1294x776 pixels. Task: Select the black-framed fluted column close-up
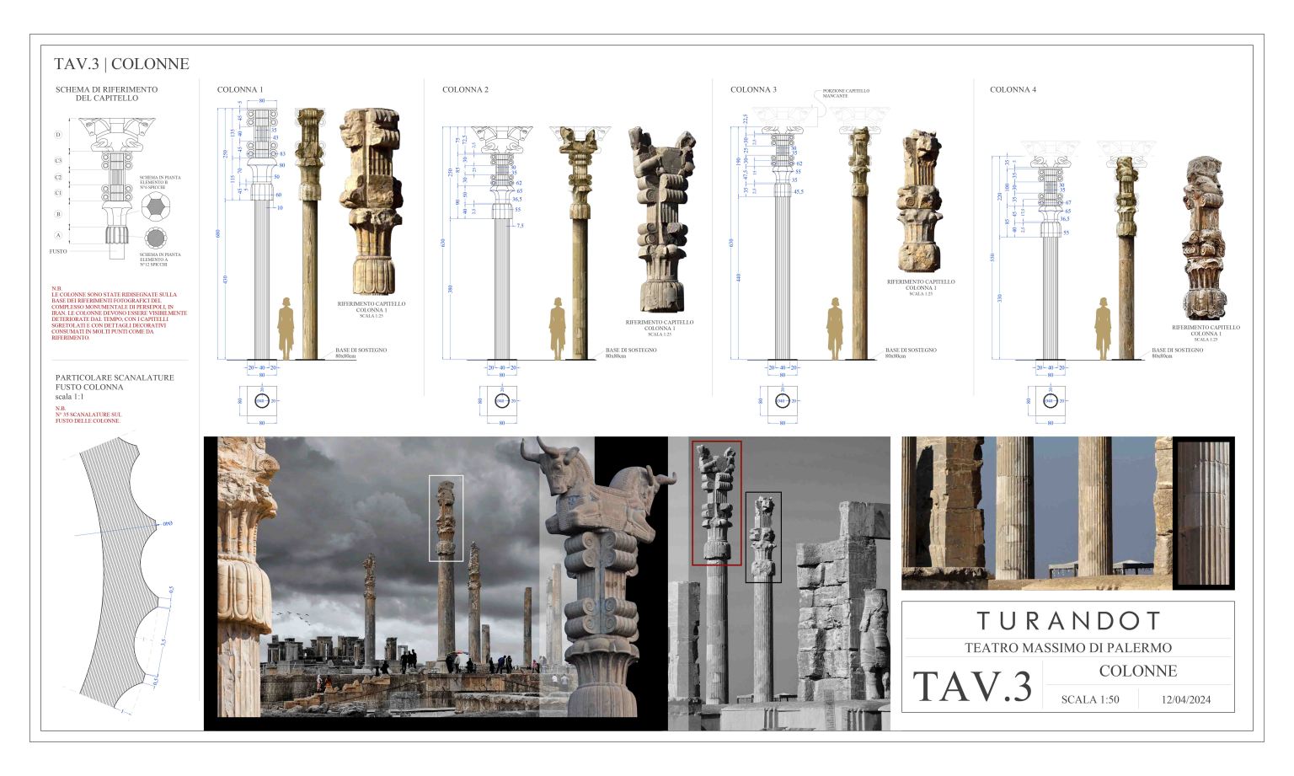1203,513
